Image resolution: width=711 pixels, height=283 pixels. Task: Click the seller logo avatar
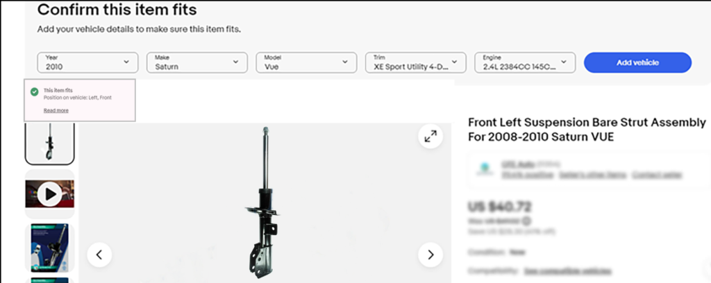coord(485,169)
